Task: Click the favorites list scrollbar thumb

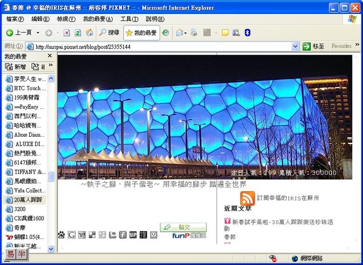Action: pos(51,177)
